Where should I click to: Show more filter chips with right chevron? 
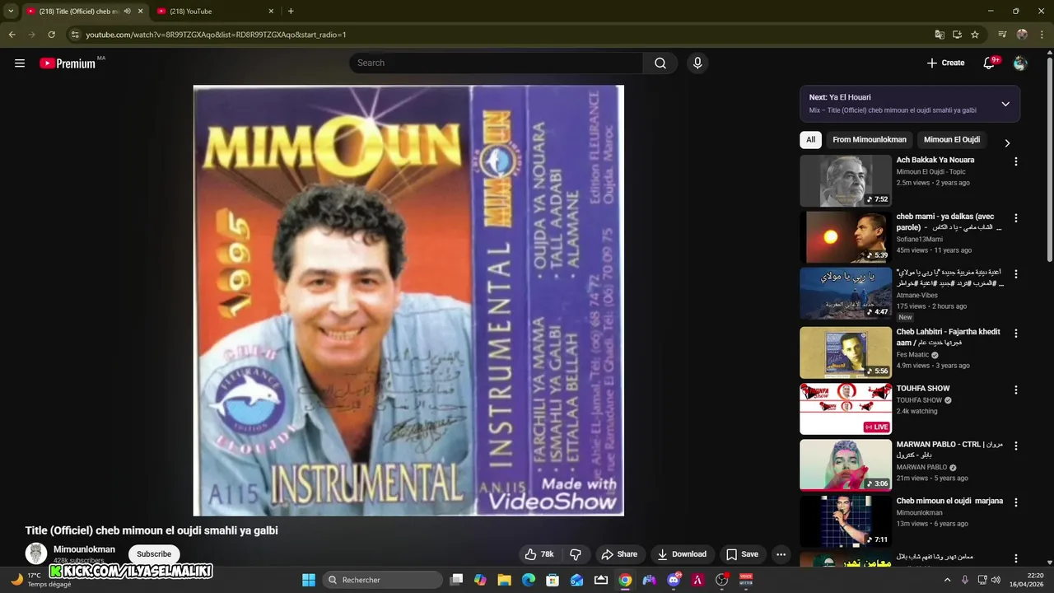pyautogui.click(x=1006, y=142)
